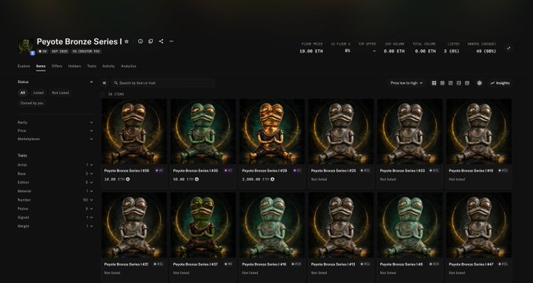Screen dimensions: 533x283
Task: Click the rarity badge on item #35
Action: click(228, 171)
